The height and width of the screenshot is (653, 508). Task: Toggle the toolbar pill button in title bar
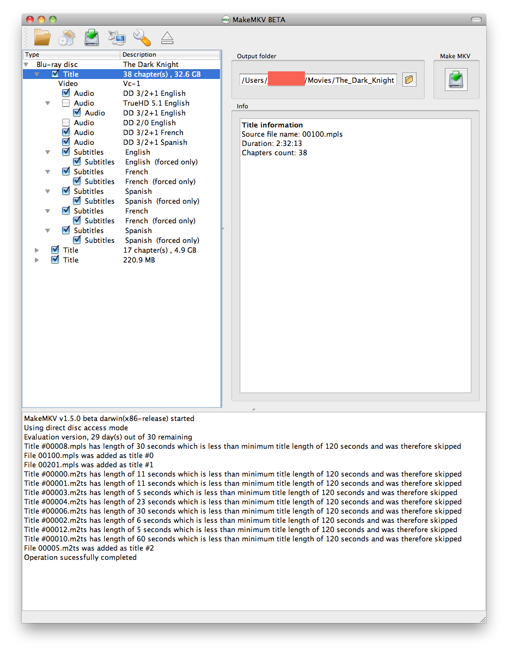pyautogui.click(x=476, y=20)
